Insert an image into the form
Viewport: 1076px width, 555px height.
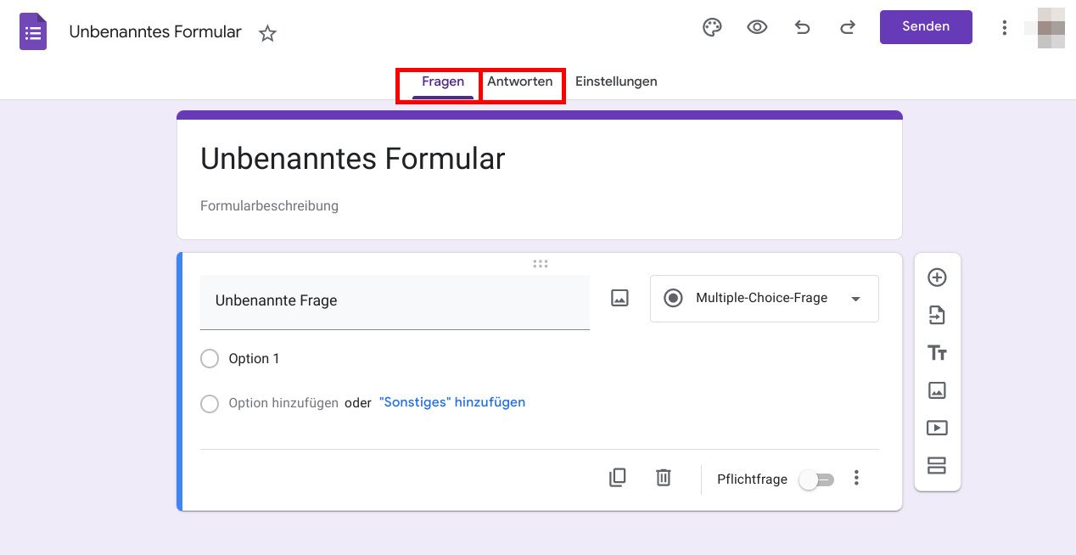point(937,390)
